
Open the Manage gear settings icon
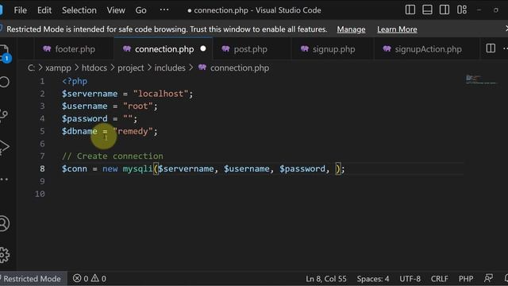pyautogui.click(x=4, y=255)
